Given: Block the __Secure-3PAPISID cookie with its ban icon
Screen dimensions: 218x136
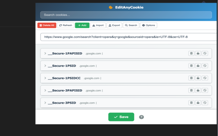Looking at the screenshot, I should pos(205,90).
